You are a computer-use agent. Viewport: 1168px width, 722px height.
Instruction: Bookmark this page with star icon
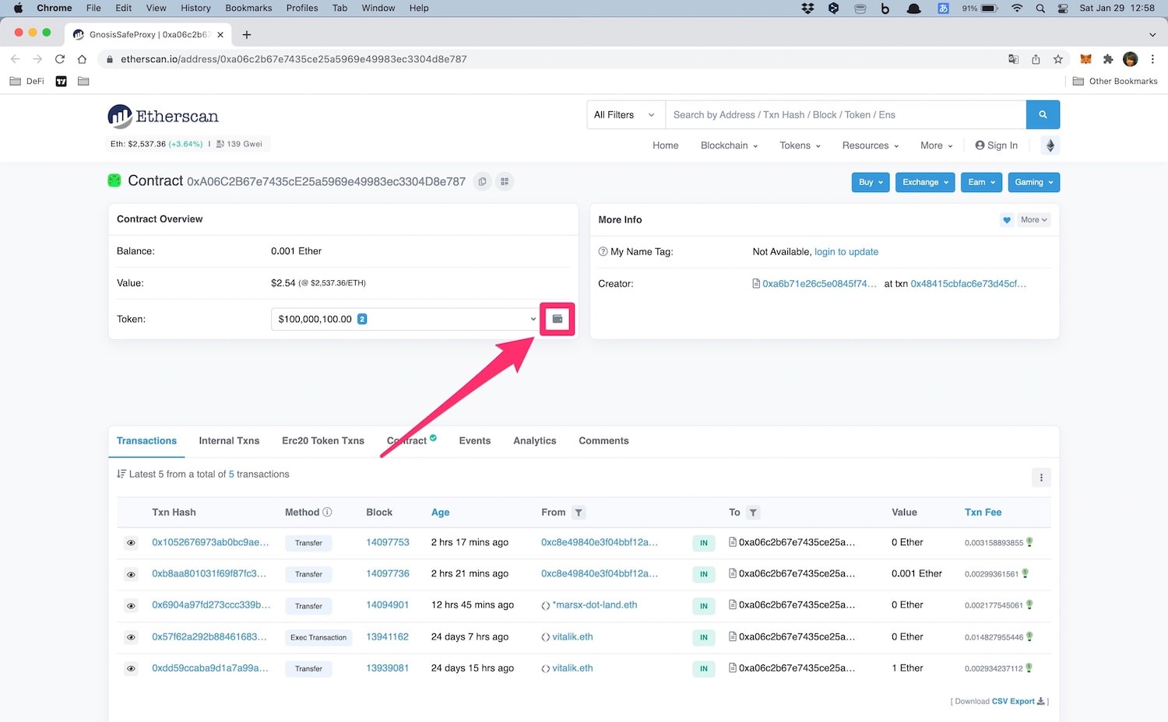pos(1057,59)
